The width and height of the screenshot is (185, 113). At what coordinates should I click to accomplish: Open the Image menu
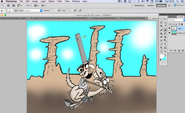(x=35, y=1)
